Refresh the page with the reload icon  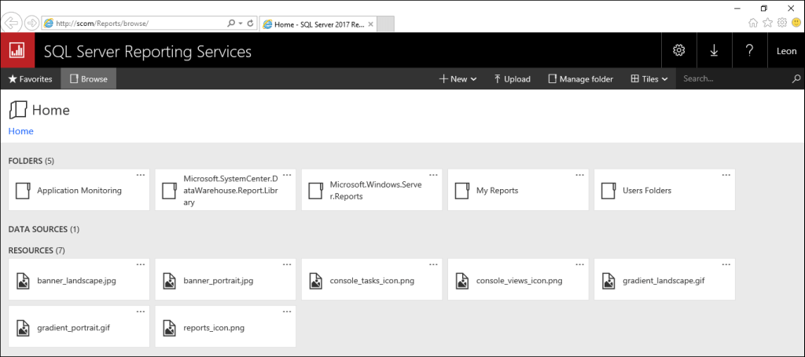pos(251,23)
